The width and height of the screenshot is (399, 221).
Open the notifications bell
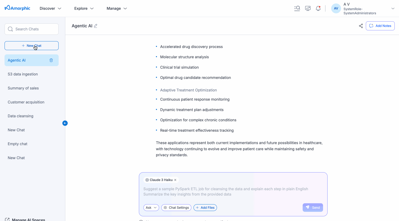(x=318, y=8)
